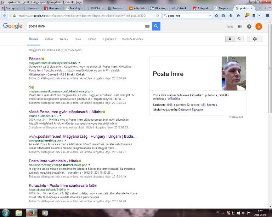272x217 pixels.
Task: Open the Google apps grid
Action: 240,26
